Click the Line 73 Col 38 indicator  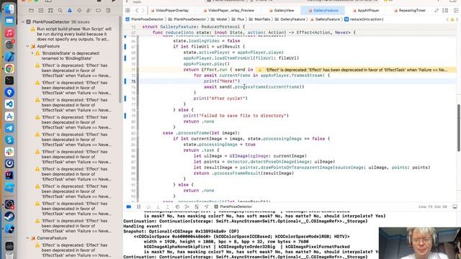pyautogui.click(x=432, y=206)
